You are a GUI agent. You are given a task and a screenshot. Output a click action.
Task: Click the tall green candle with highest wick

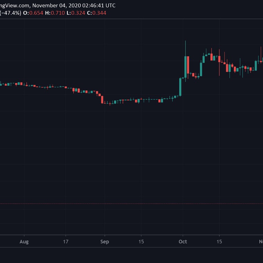click(185, 67)
